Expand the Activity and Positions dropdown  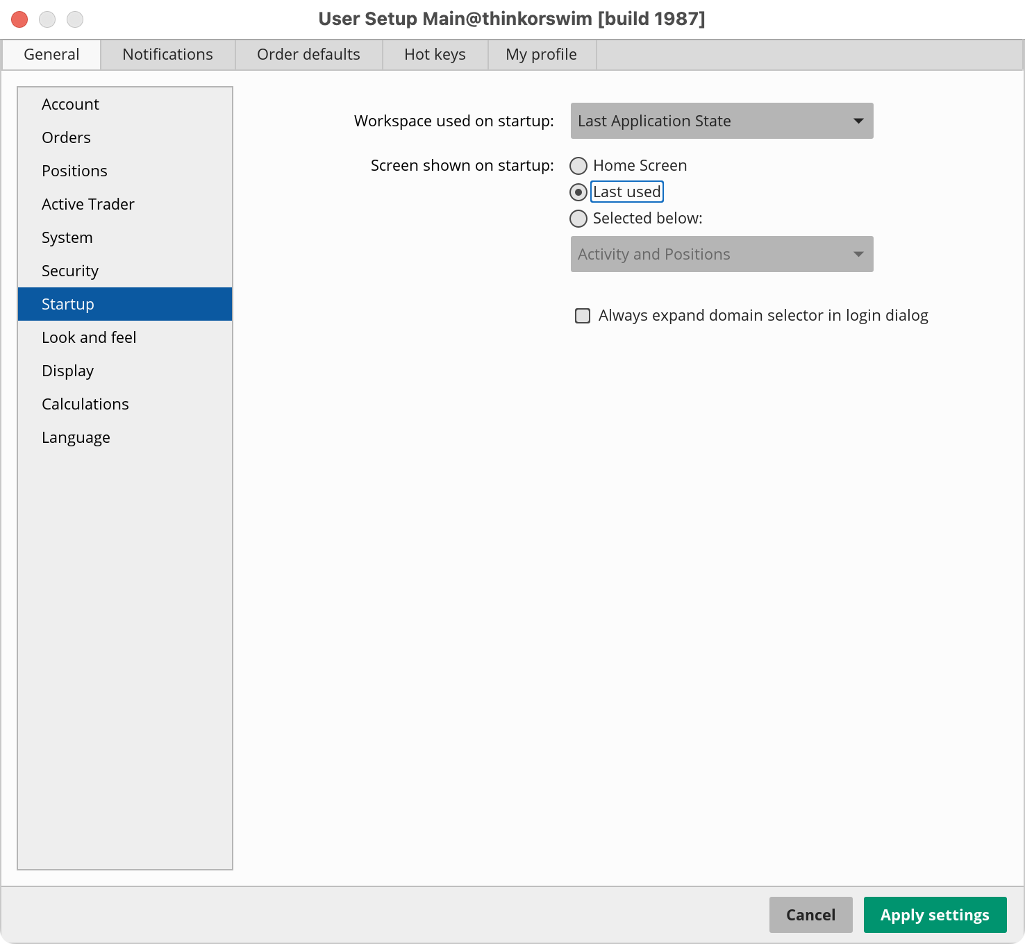(x=722, y=254)
